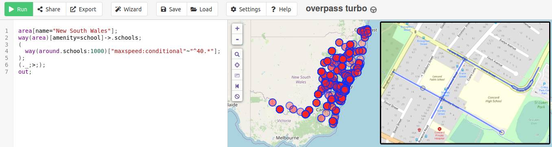Open the Load query dialog
This screenshot has height=147, width=552.
[x=202, y=9]
